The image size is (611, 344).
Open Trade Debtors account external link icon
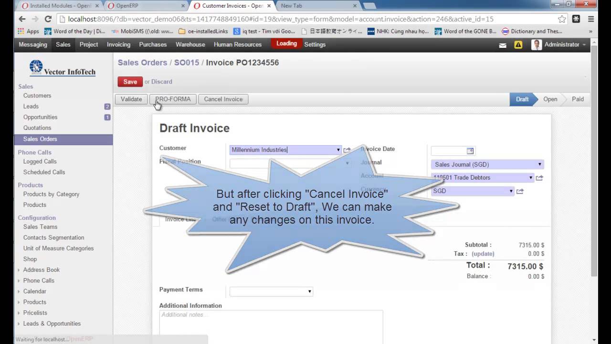tap(539, 178)
